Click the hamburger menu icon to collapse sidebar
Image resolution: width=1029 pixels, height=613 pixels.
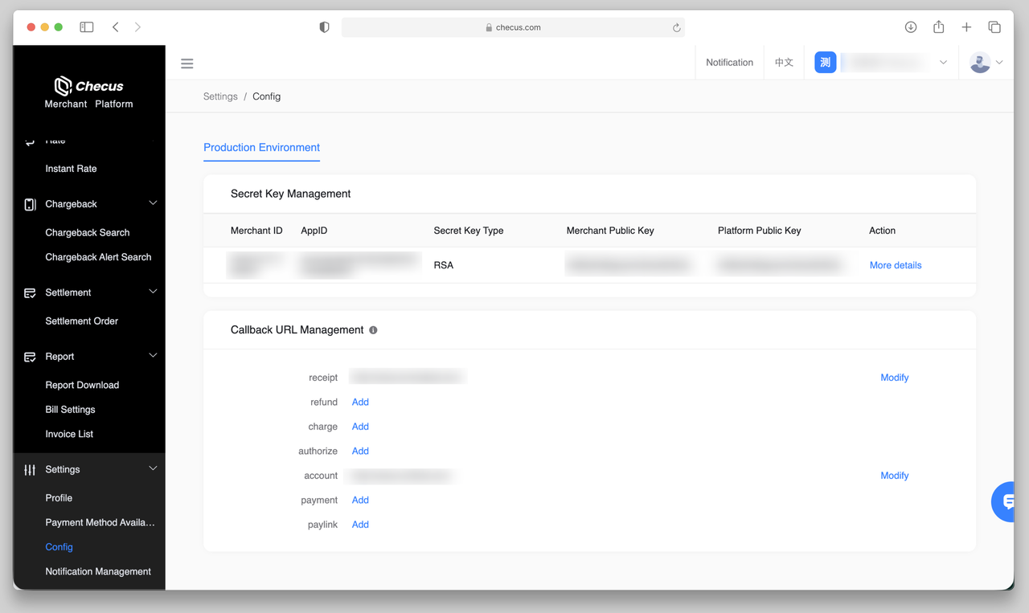187,63
